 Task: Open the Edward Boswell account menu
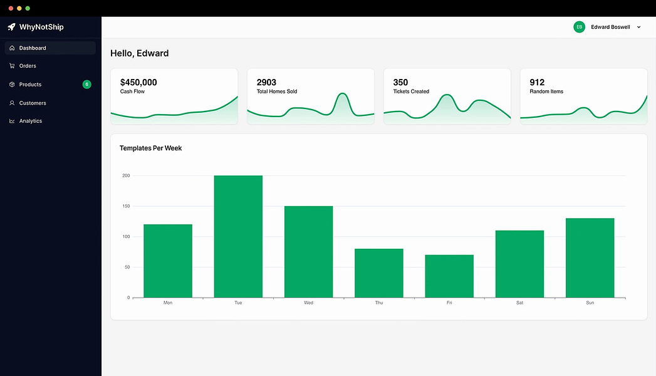608,27
